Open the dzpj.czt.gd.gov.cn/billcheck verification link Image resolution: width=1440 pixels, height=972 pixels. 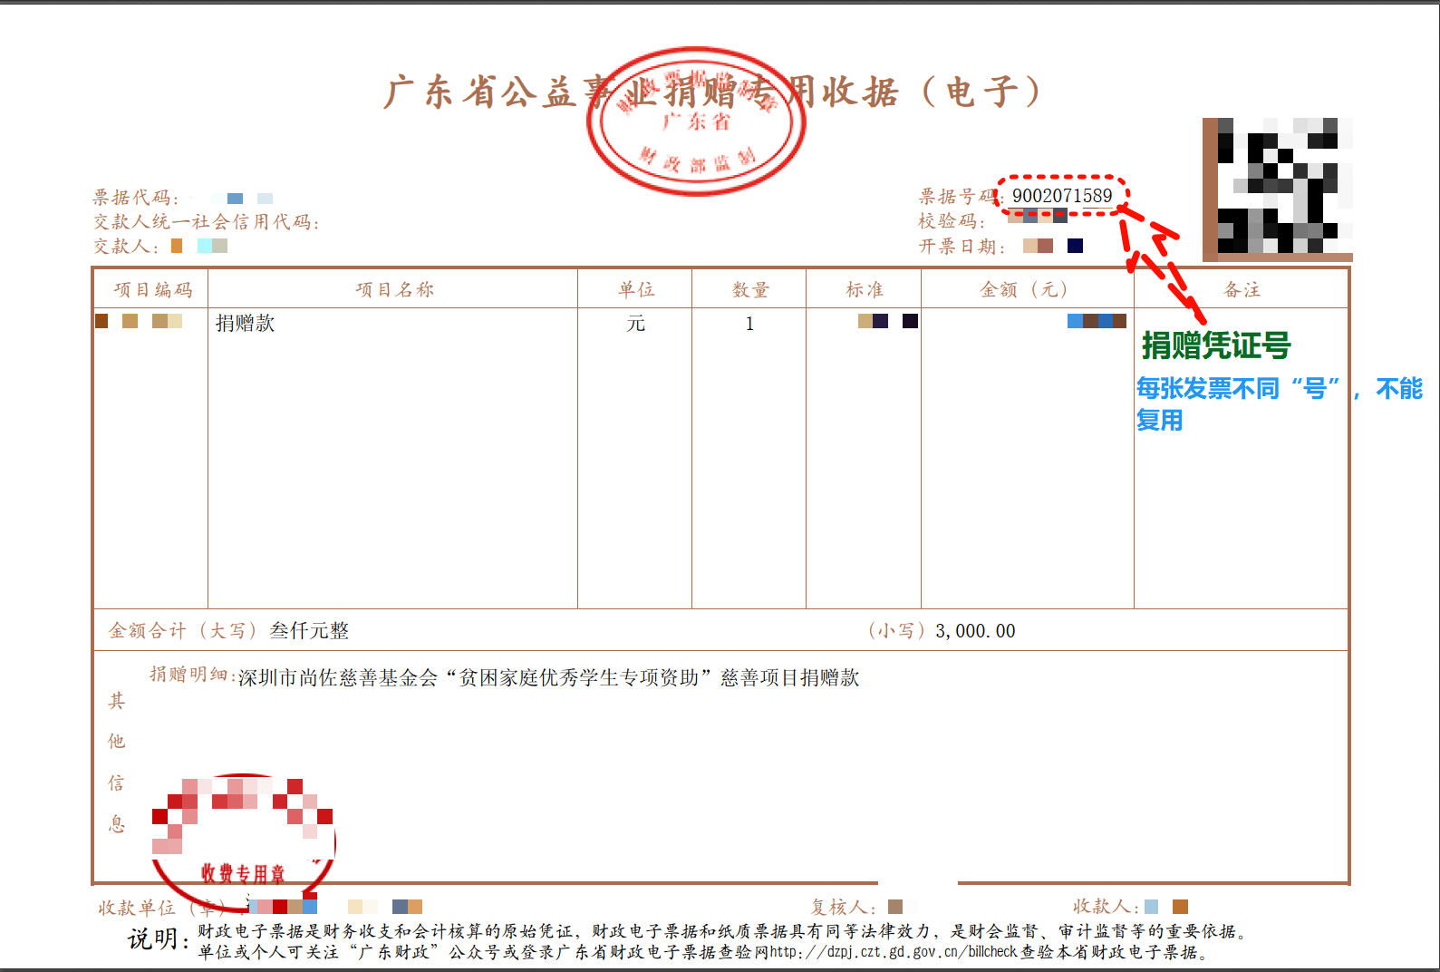click(x=893, y=952)
